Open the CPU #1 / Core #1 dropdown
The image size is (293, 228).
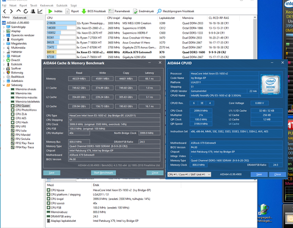[x=189, y=174]
